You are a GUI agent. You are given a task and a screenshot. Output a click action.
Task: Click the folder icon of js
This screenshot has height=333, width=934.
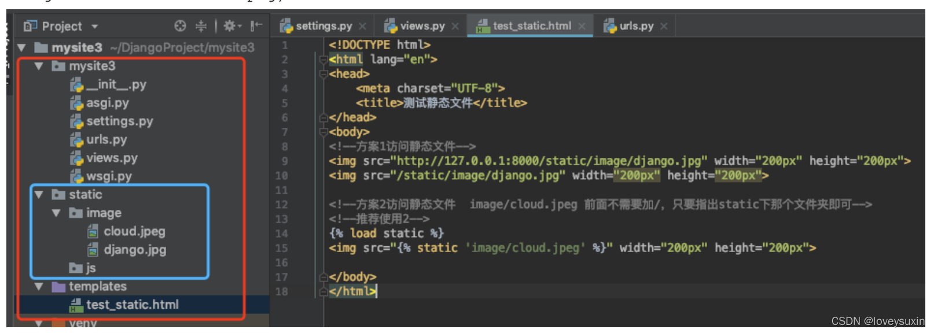pyautogui.click(x=76, y=268)
